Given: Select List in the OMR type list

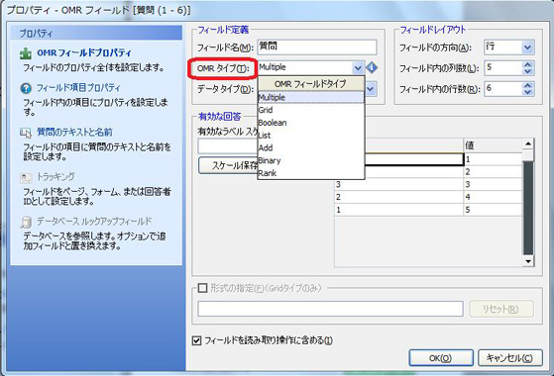Looking at the screenshot, I should (x=311, y=136).
